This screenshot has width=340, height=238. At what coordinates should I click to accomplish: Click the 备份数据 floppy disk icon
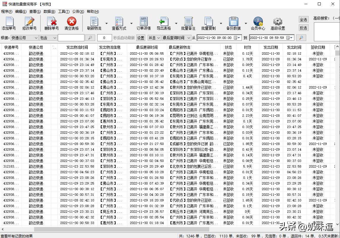coord(233,22)
